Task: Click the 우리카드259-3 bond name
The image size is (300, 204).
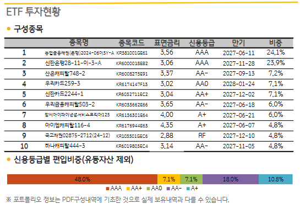Action: click(x=62, y=83)
